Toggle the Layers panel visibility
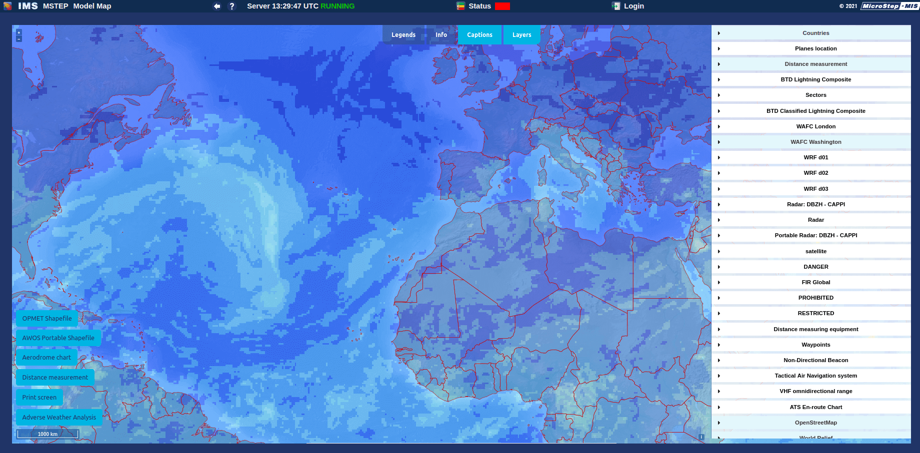The image size is (920, 453). [x=521, y=34]
